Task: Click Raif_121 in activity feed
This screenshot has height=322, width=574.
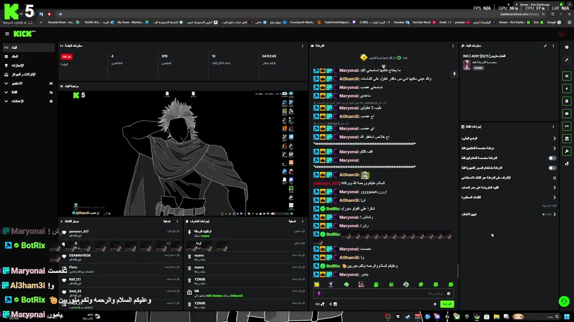Action: [75, 279]
